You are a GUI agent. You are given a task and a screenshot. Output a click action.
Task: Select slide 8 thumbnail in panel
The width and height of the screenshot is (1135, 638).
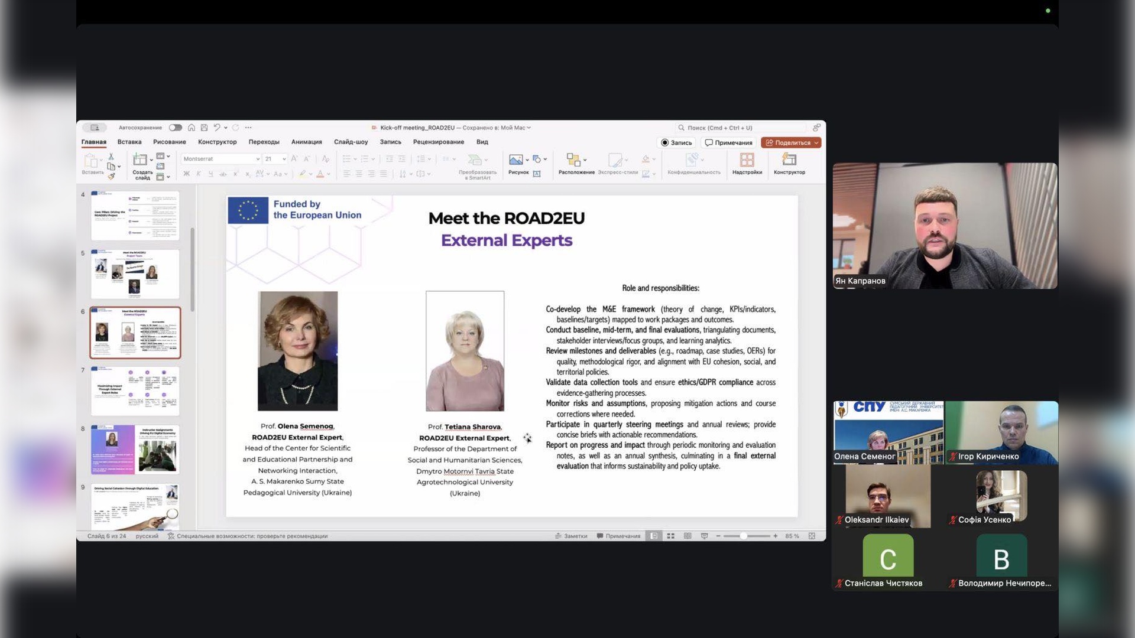point(135,449)
